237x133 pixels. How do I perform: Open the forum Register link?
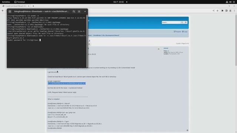(177, 32)
